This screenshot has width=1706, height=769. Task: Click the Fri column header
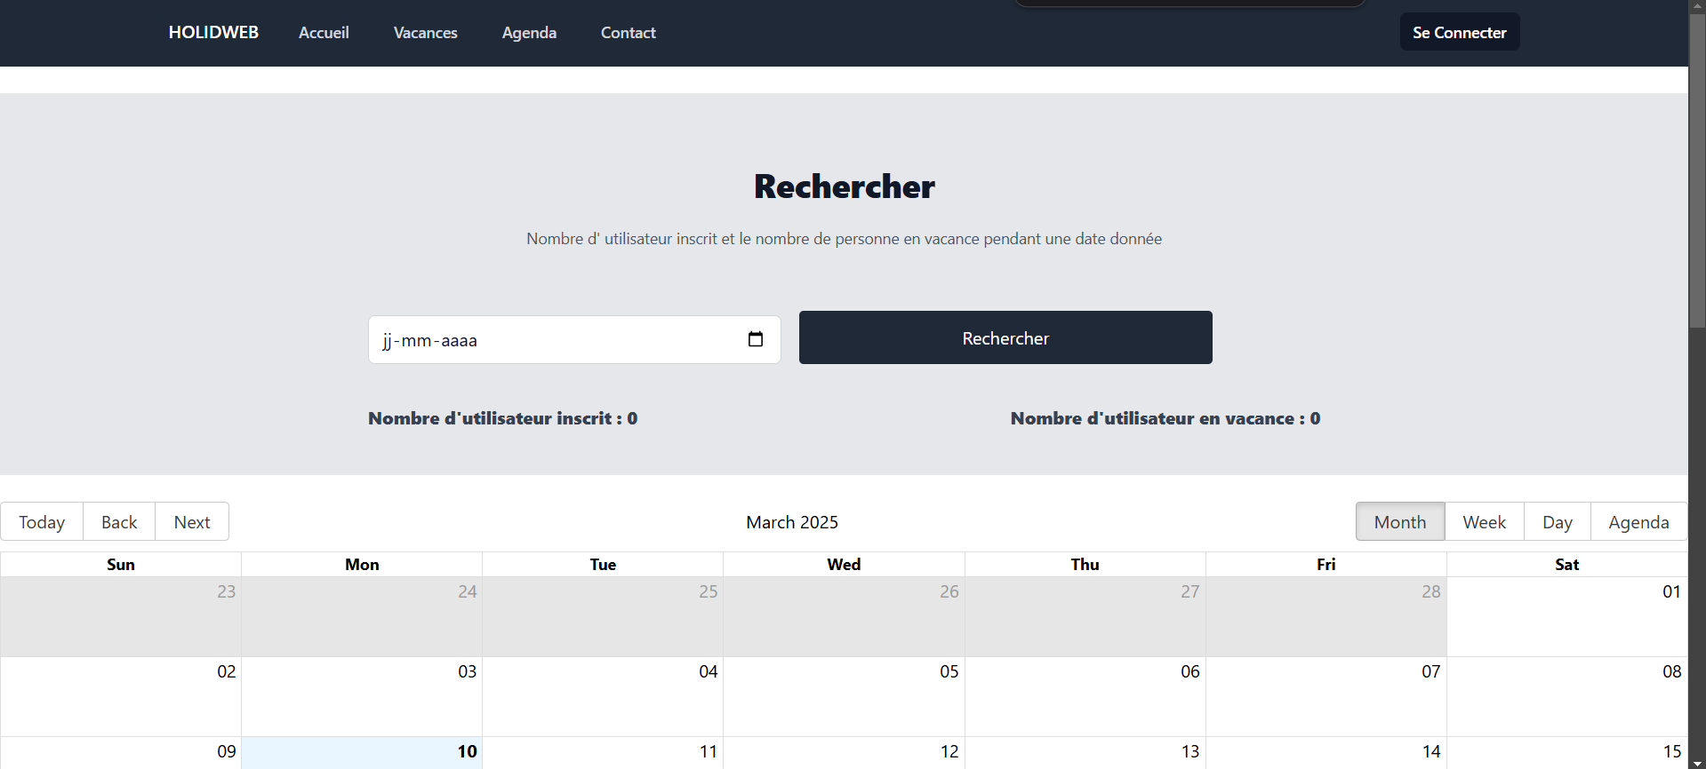(1326, 565)
